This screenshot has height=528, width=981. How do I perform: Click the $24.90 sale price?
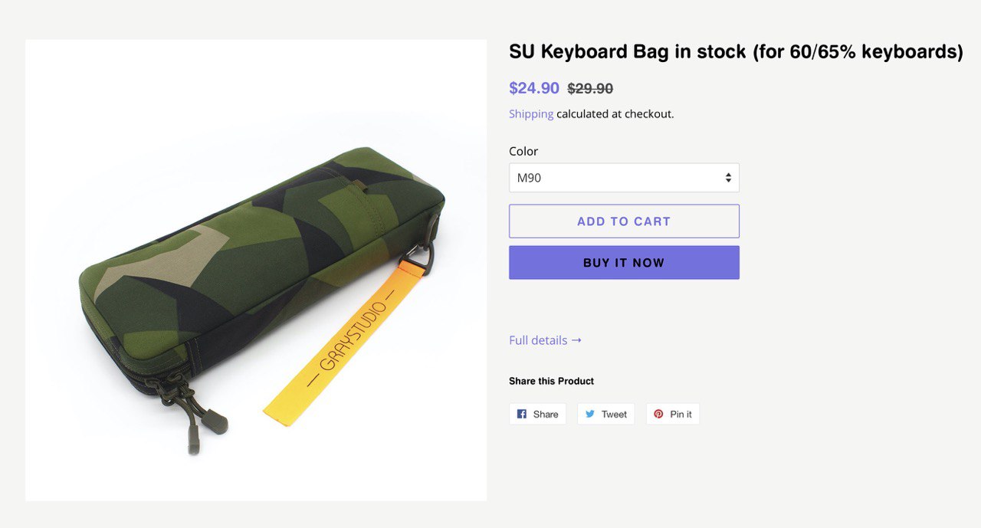[534, 88]
